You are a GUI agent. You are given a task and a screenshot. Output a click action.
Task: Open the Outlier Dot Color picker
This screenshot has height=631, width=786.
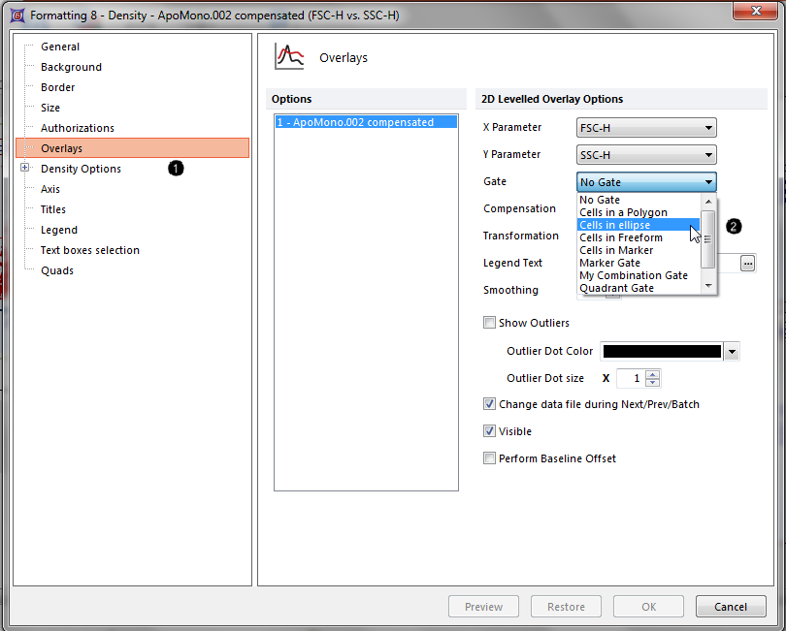click(x=732, y=352)
